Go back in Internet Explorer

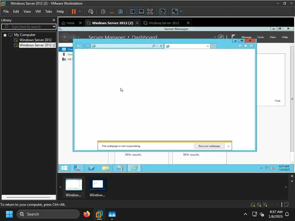point(79,46)
